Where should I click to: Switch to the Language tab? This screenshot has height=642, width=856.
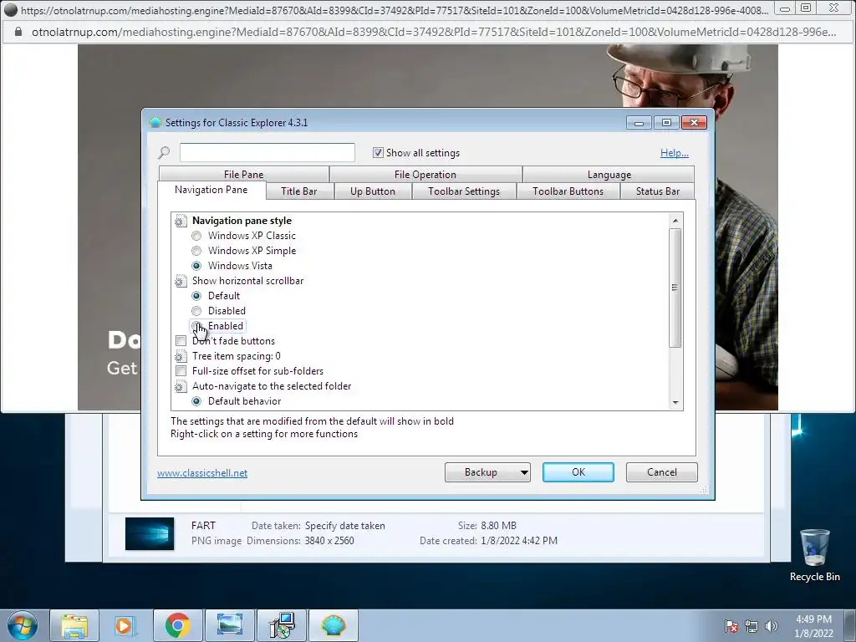(x=609, y=174)
